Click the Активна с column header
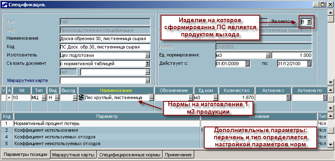335x161 pixels. point(273,90)
